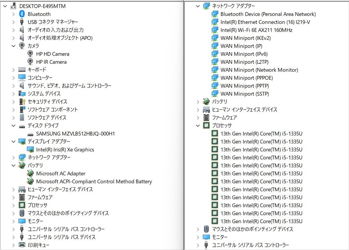Expand the サウンド、ビデオ、およびゲーム コントローラー category
Screen dimensions: 349x250
(13, 86)
